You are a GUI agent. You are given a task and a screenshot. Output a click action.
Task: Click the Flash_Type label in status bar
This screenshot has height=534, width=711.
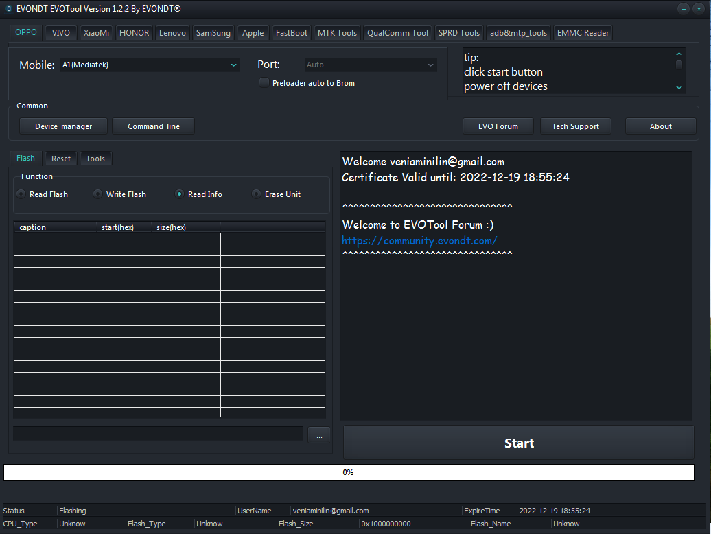[146, 524]
